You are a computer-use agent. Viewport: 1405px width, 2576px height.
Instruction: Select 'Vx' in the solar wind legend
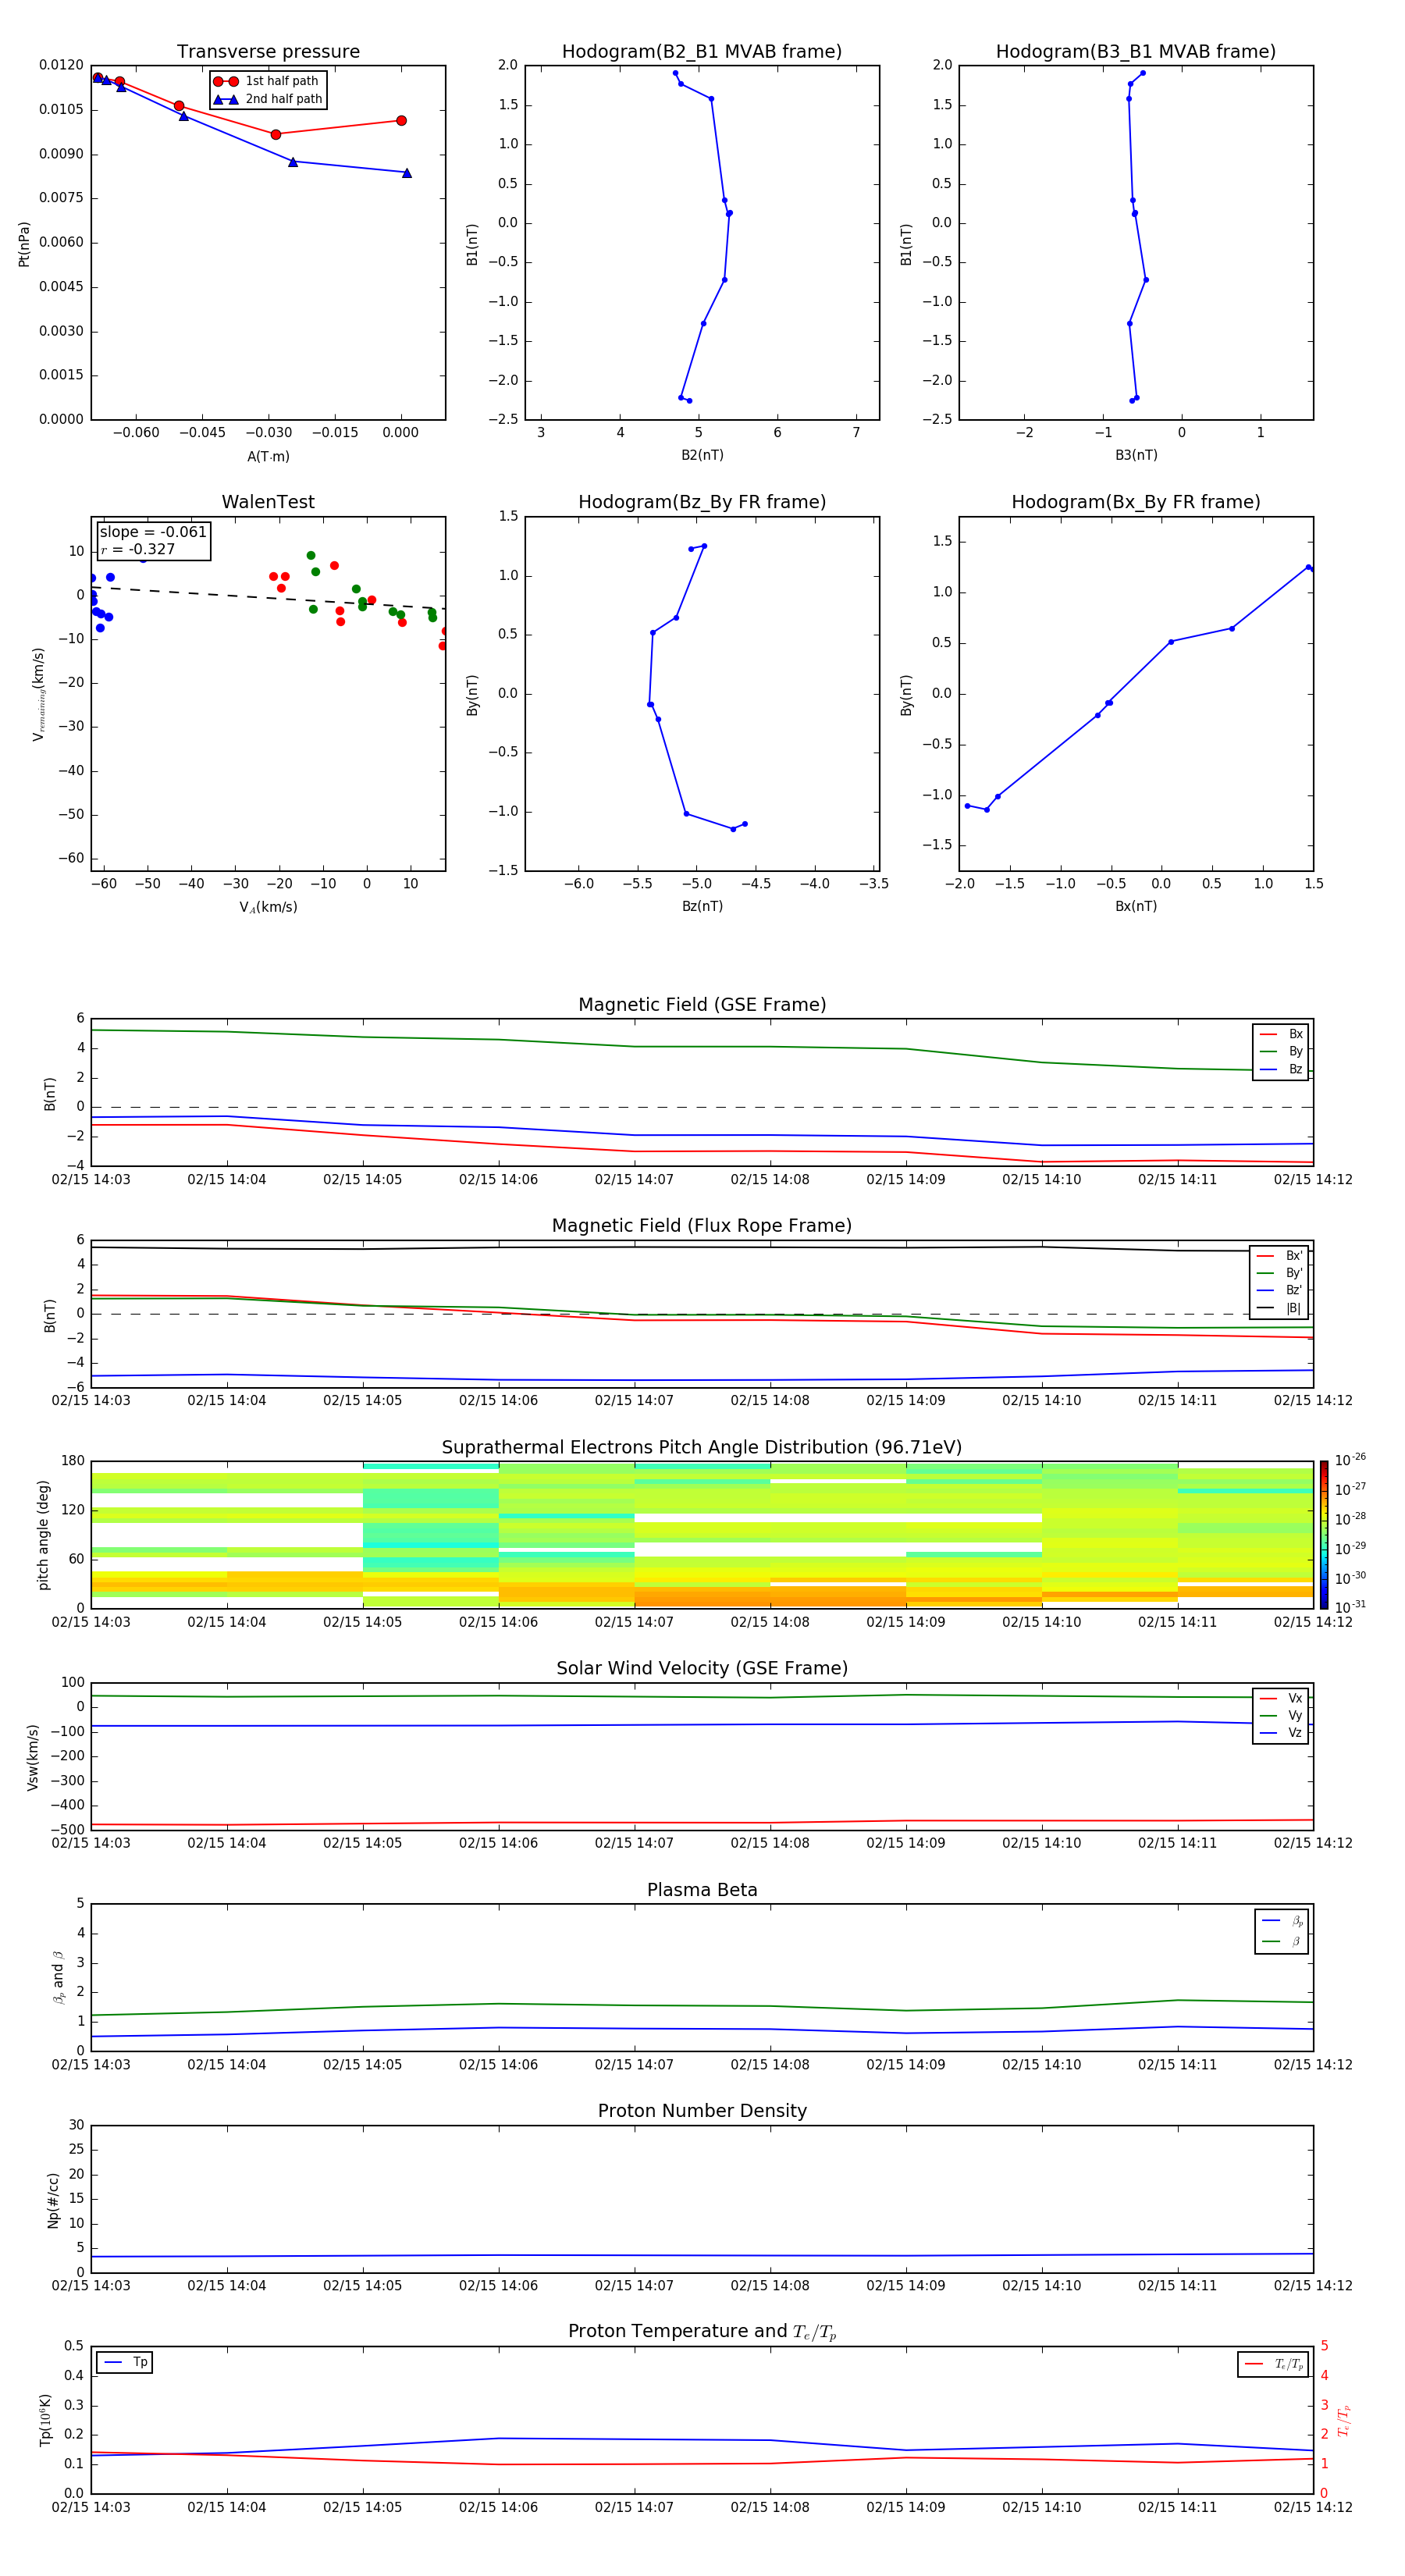tap(1281, 1698)
